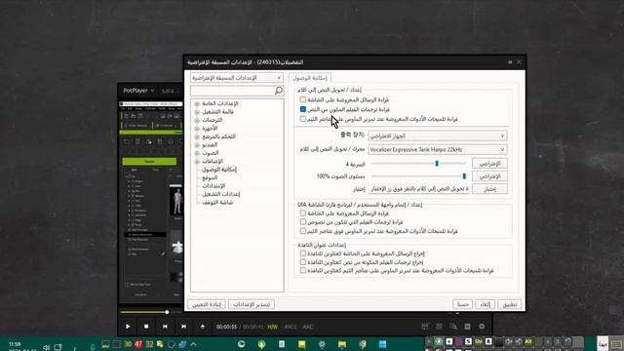This screenshot has width=624, height=351.
Task: Select 'شاشة التوقف' in the settings tree
Action: coord(217,203)
